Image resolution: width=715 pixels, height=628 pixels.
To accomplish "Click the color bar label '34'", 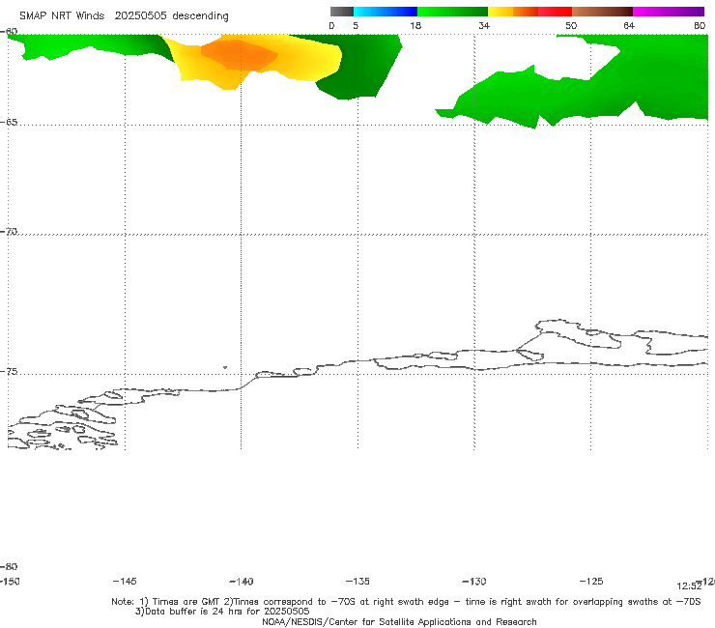I will point(484,26).
